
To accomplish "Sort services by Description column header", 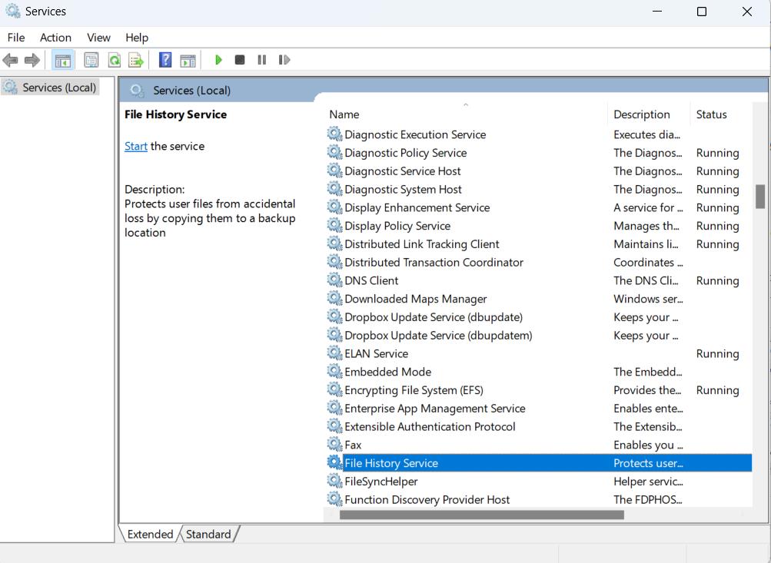I will (x=641, y=114).
